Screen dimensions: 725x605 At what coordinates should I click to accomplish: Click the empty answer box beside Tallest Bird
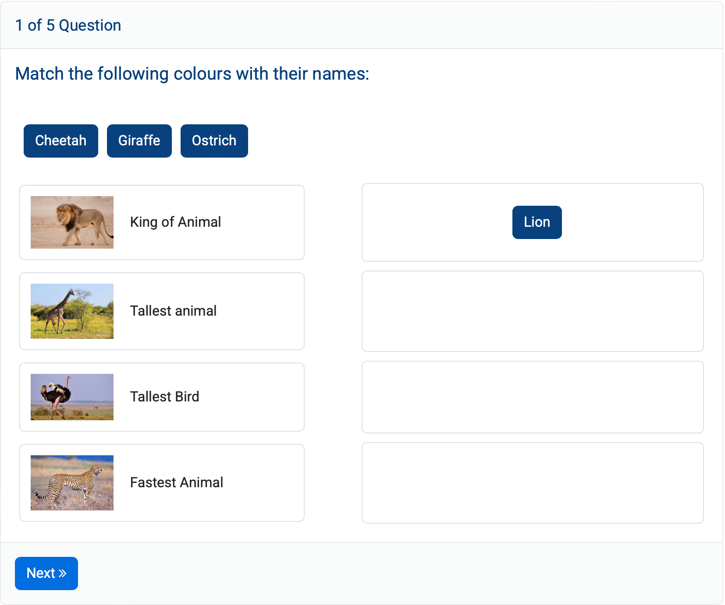[532, 397]
